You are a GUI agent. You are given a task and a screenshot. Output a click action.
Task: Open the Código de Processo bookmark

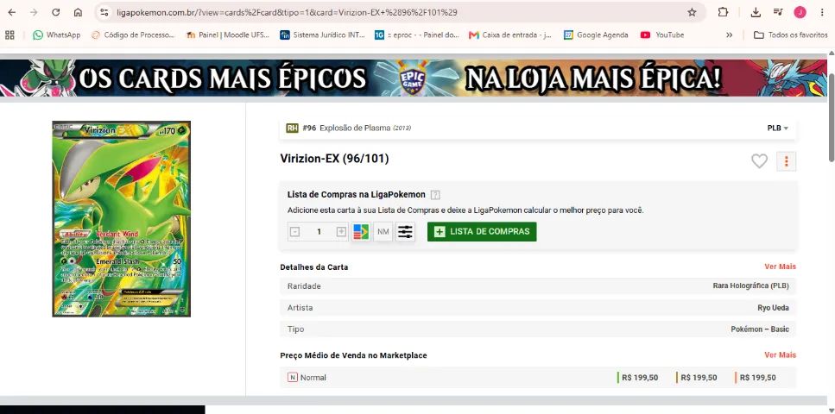pos(133,34)
